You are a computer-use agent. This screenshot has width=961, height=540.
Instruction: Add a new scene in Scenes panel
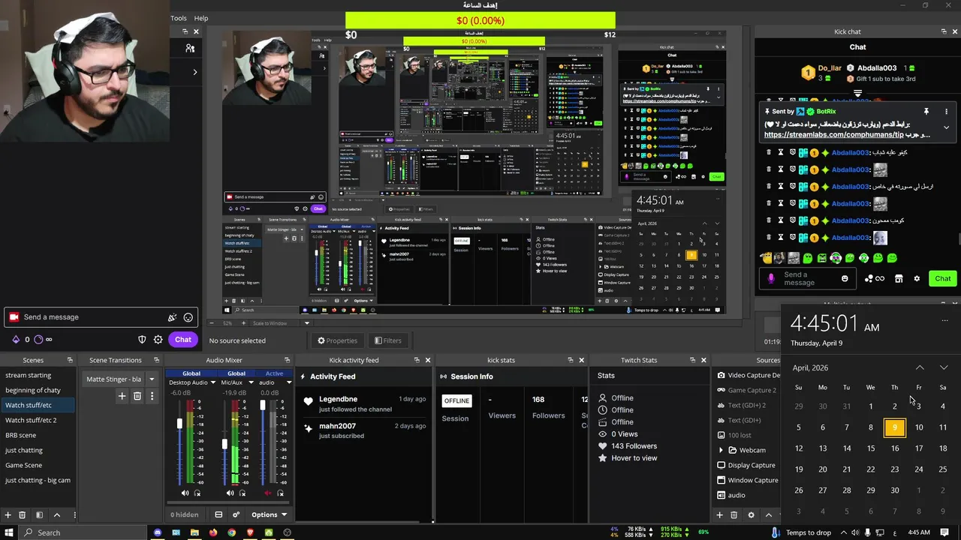tap(8, 514)
